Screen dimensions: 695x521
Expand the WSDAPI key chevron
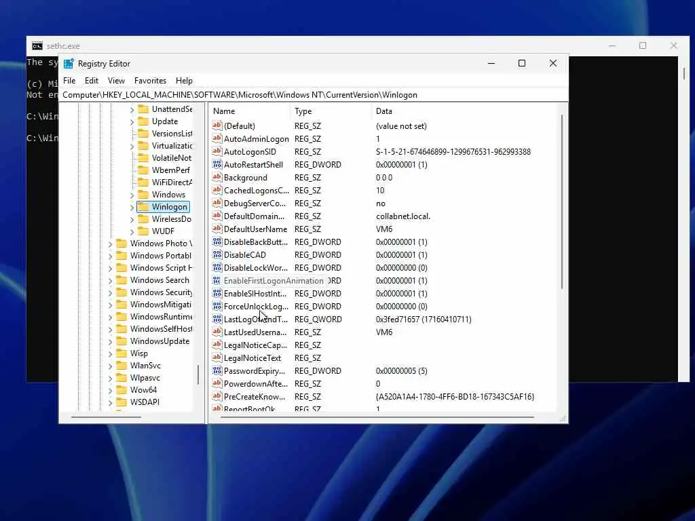111,403
